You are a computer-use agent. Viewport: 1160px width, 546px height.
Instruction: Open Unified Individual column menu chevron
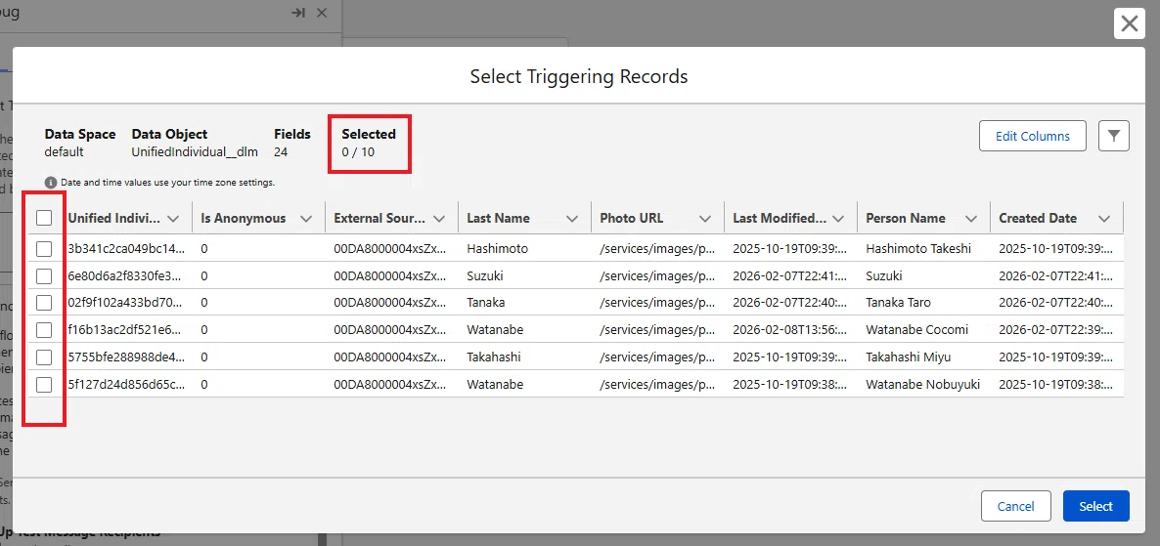click(173, 219)
